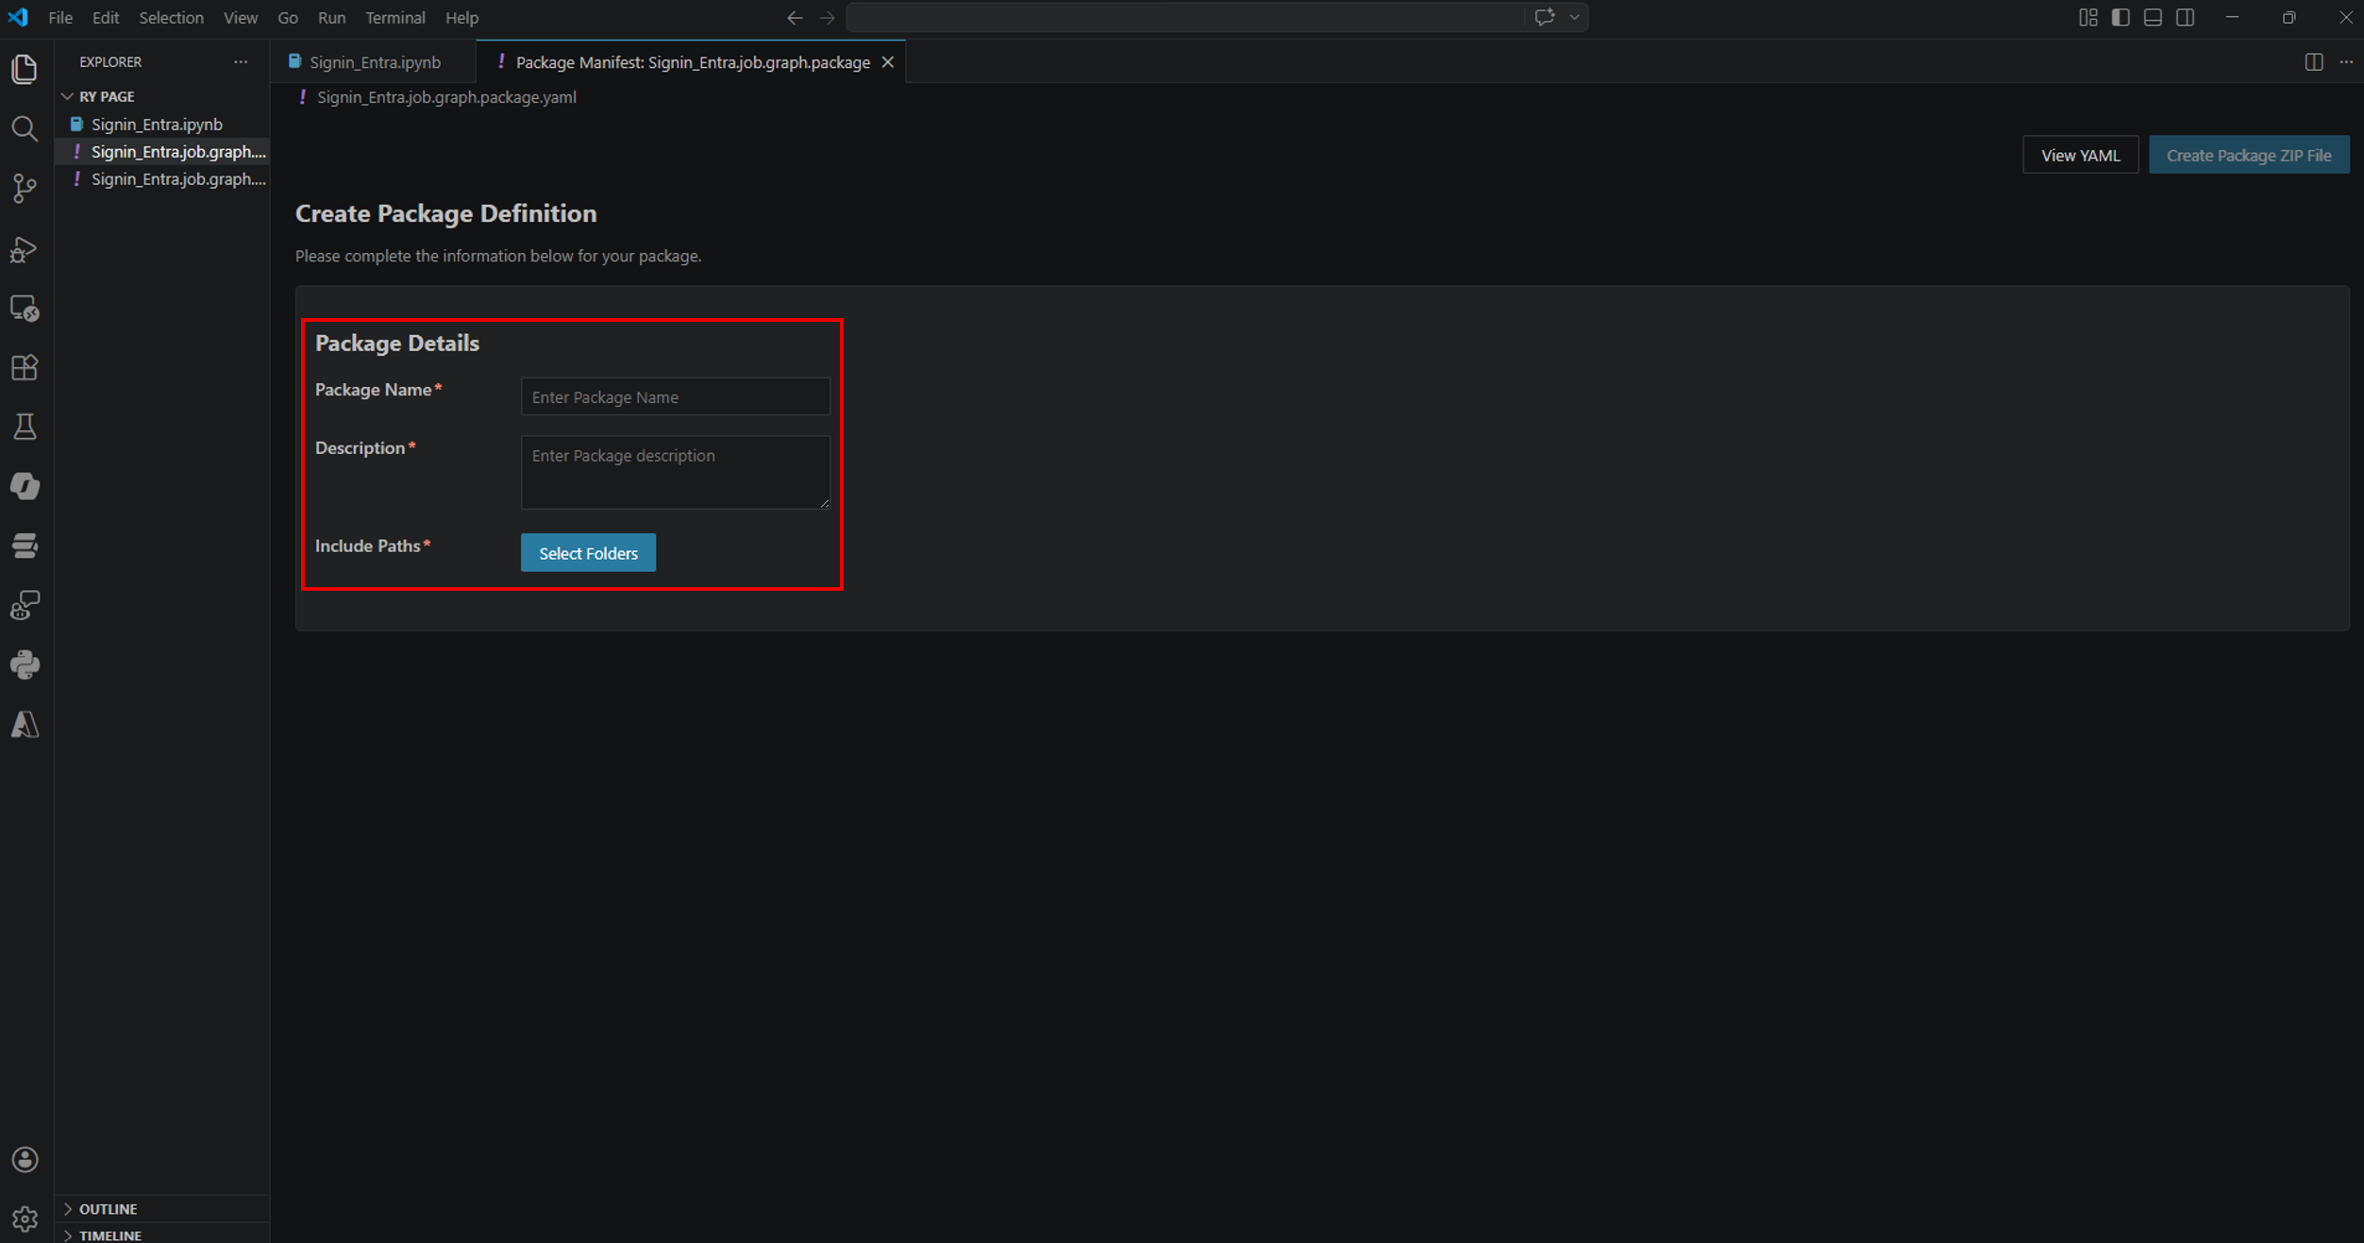Open the Azure view in activity bar
This screenshot has height=1243, width=2364.
pos(25,724)
